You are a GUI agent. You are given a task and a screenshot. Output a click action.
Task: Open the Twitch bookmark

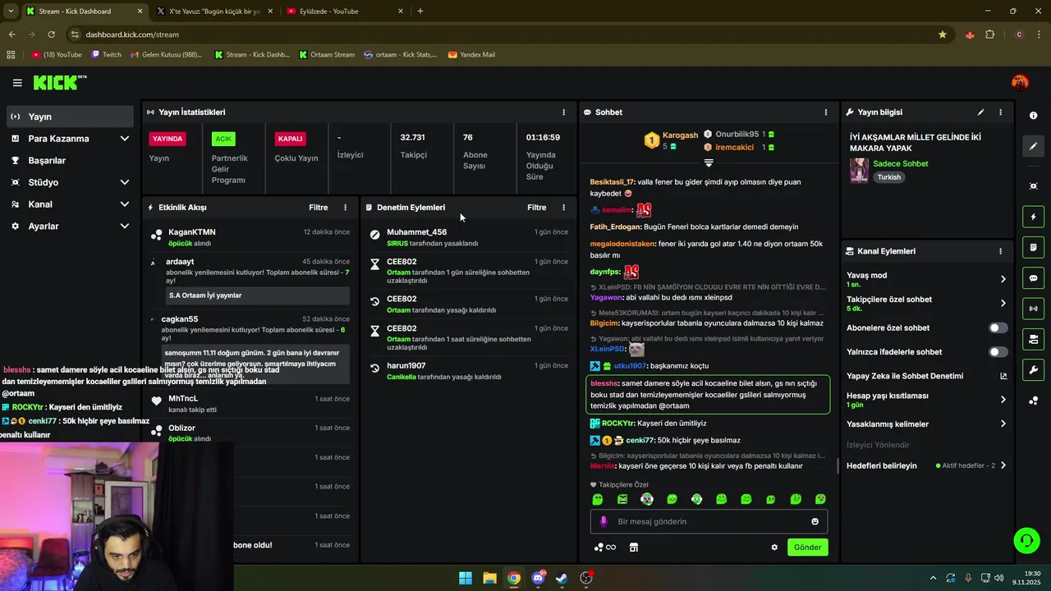107,55
